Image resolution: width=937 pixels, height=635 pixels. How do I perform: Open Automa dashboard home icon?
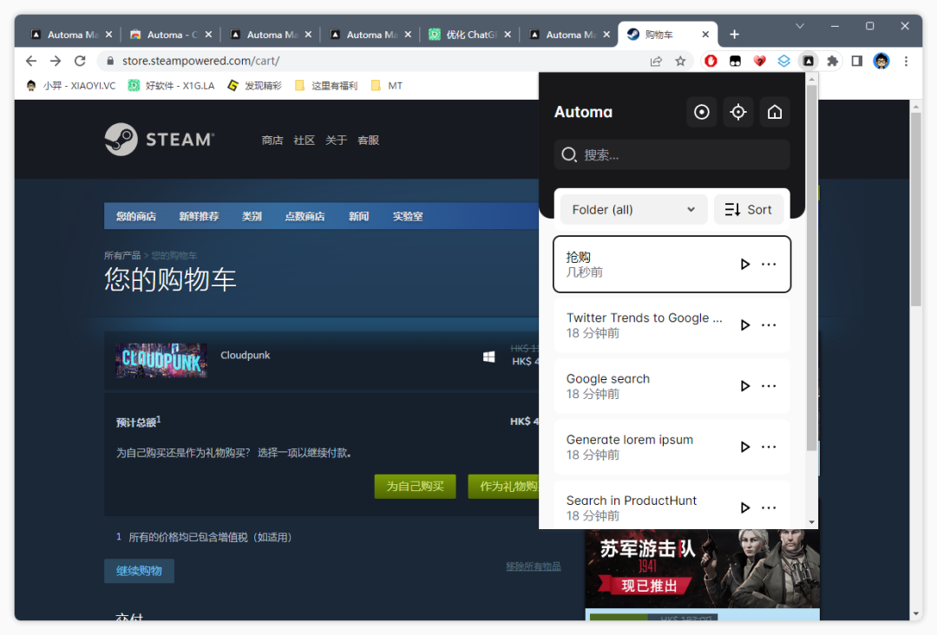(x=775, y=112)
